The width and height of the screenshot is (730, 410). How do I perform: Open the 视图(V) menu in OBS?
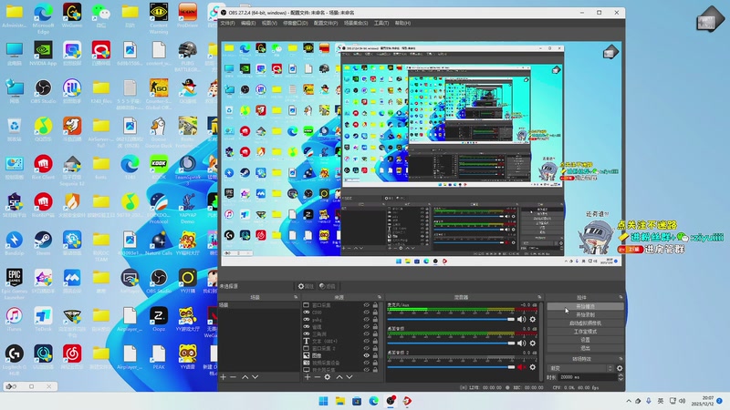[x=269, y=24]
